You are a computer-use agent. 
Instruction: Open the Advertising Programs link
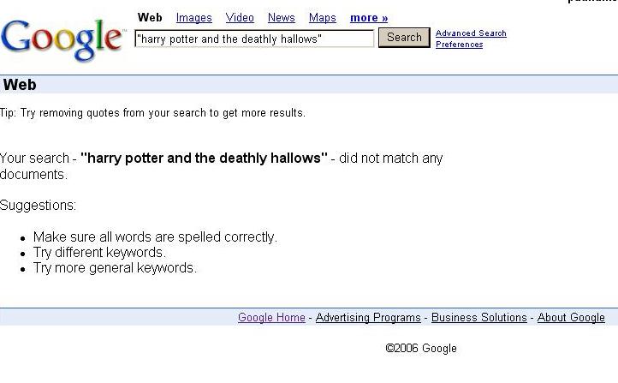(x=368, y=317)
